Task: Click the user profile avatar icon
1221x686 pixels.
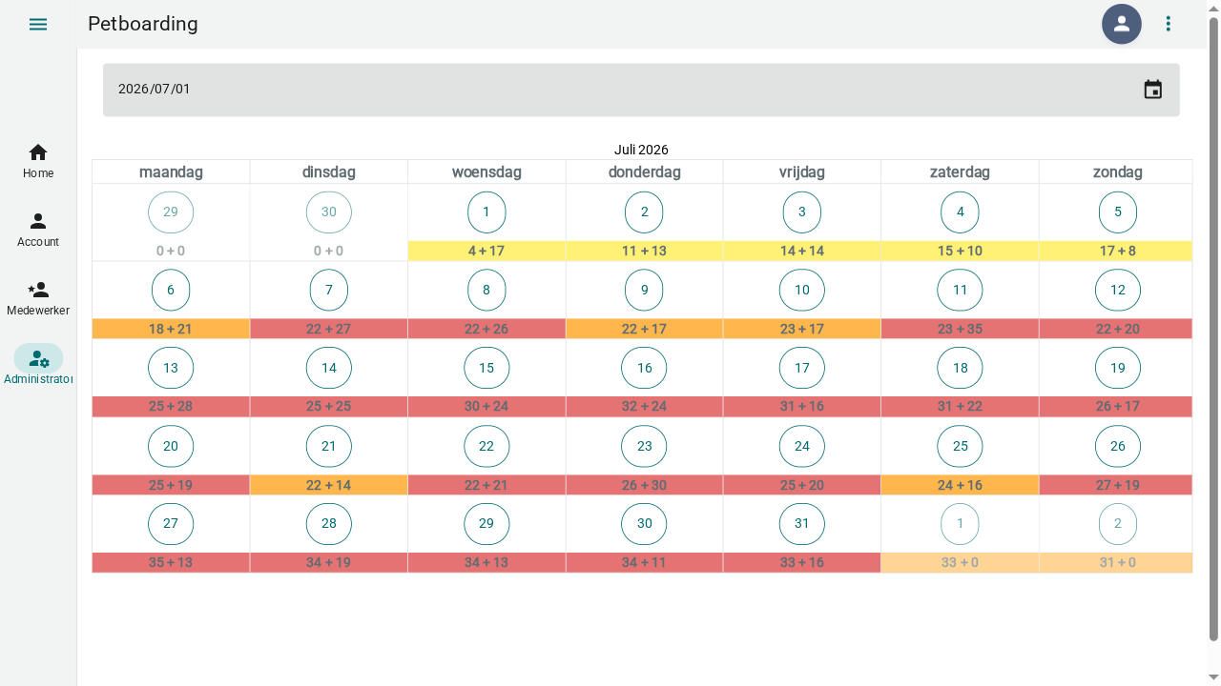Action: 1122,24
